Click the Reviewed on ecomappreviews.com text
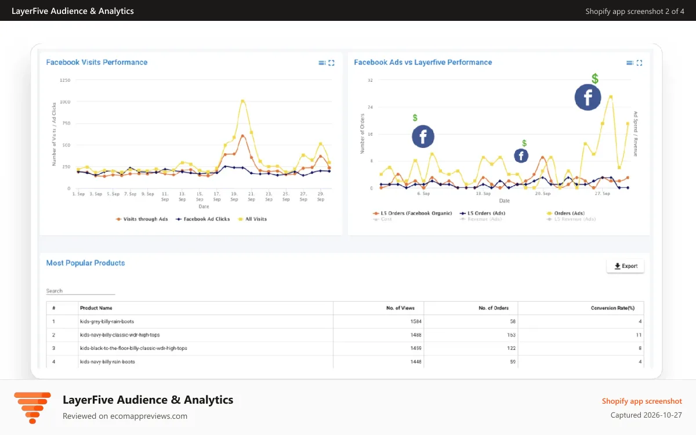The height and width of the screenshot is (435, 696). pyautogui.click(x=125, y=416)
